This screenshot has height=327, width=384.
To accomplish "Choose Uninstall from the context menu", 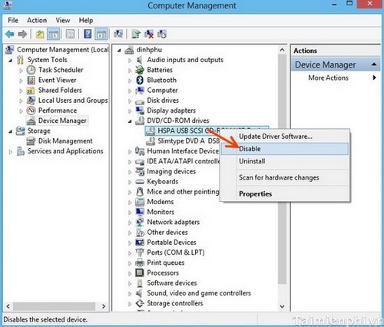I will [285, 161].
